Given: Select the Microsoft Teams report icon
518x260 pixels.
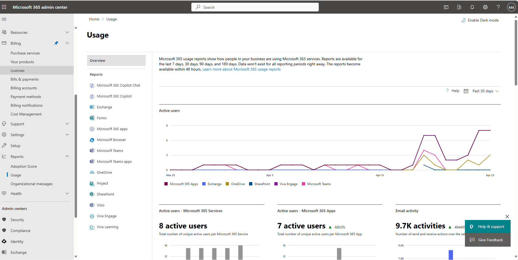Looking at the screenshot, I should (92, 151).
